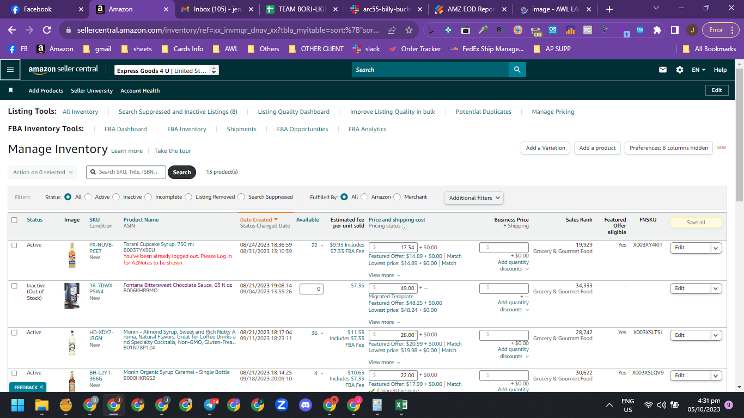Reload the current page

(x=47, y=30)
